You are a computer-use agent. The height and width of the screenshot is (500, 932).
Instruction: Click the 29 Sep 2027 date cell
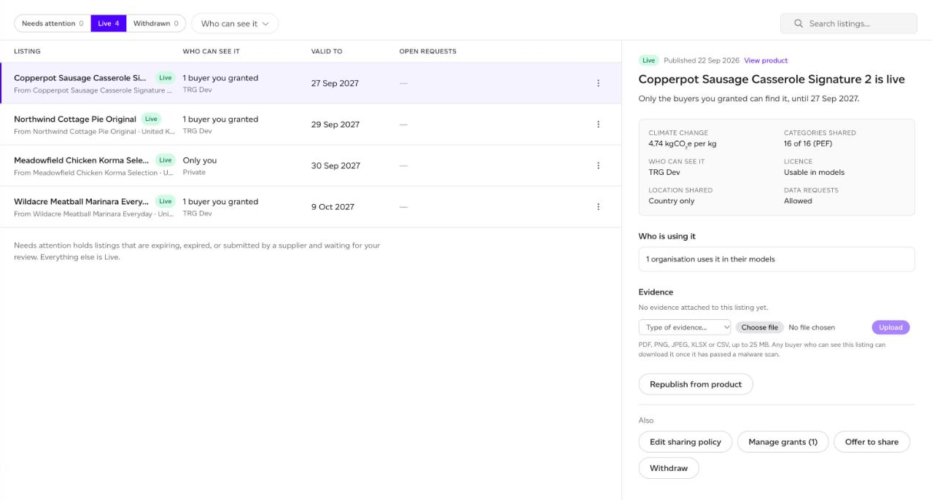coord(335,125)
